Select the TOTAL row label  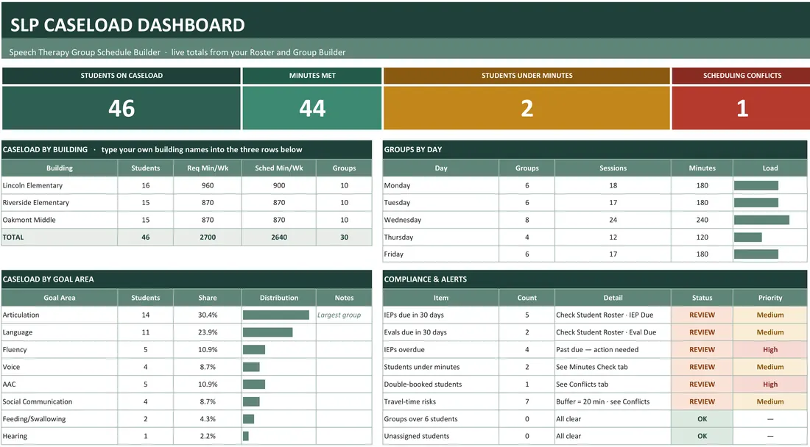[59, 237]
